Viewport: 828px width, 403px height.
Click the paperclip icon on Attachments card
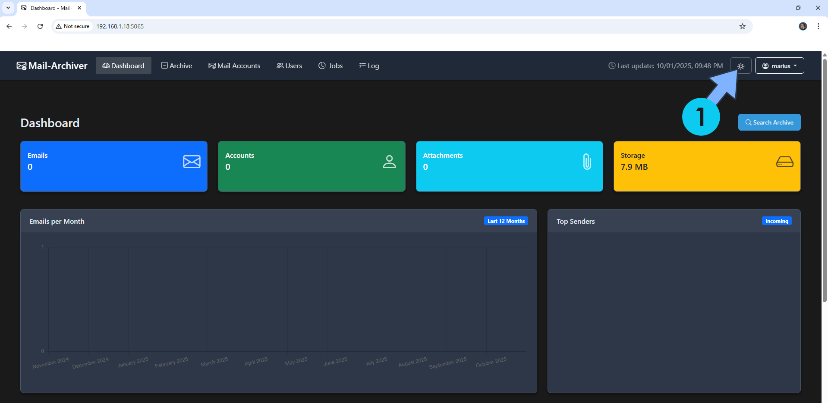pos(587,162)
